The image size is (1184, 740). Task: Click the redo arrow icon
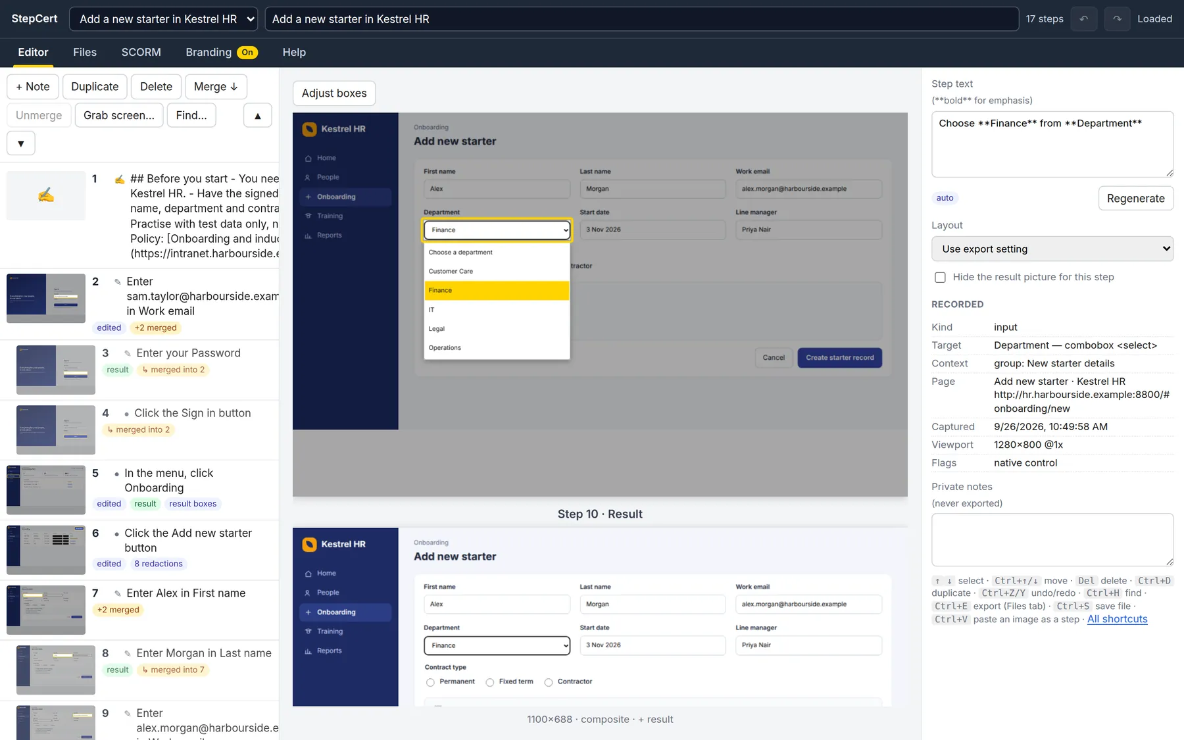click(x=1117, y=18)
